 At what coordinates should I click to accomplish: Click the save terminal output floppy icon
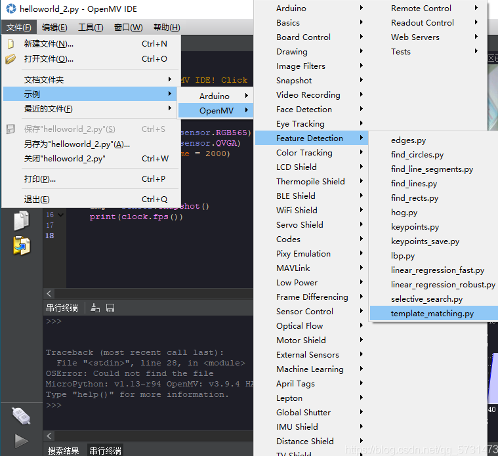point(110,308)
